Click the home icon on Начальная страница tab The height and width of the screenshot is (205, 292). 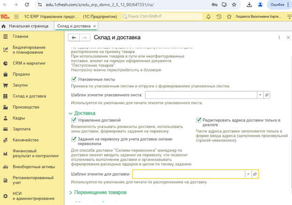click(4, 26)
